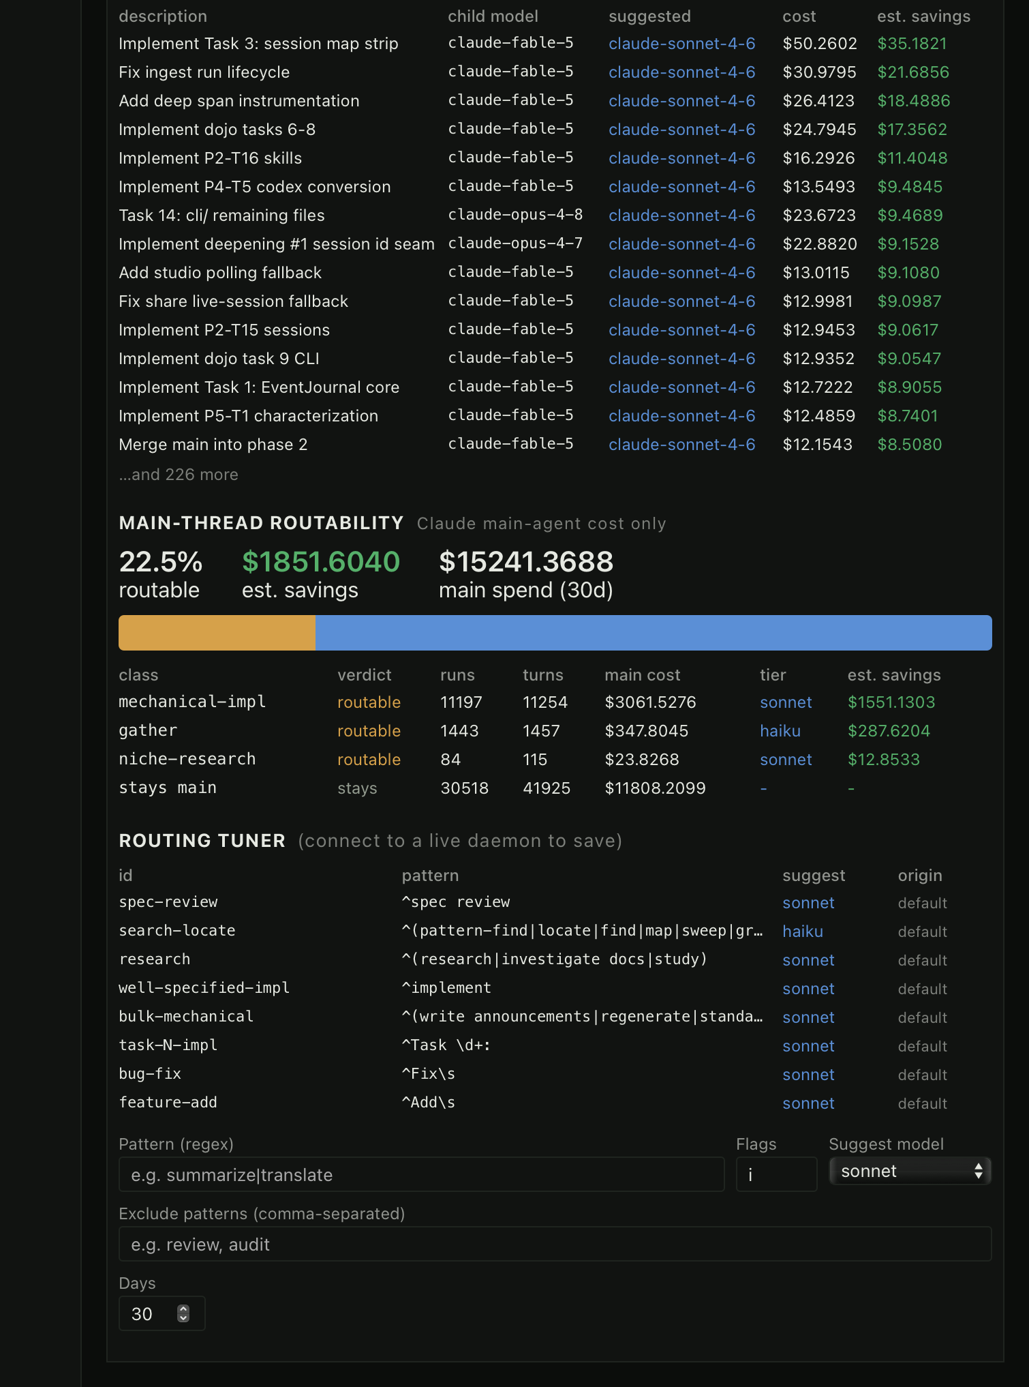Select 'Implement P4-T5 codex conversion' description

(255, 187)
